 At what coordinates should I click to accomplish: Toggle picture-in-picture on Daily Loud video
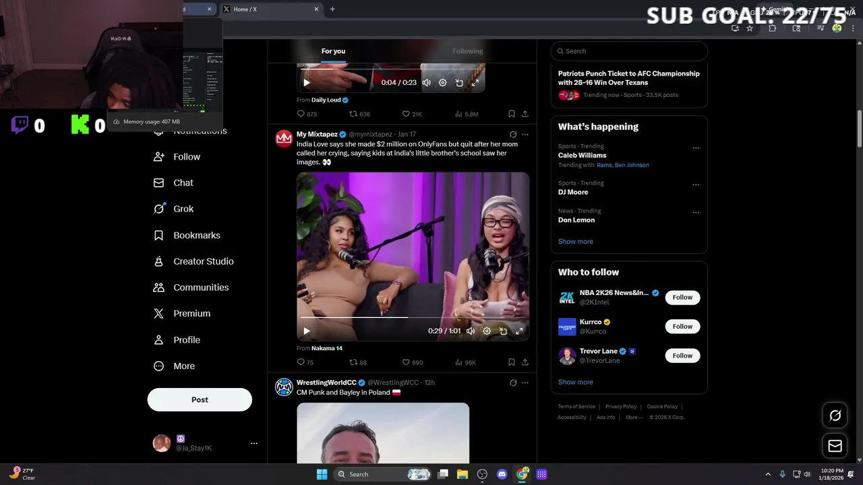click(459, 83)
